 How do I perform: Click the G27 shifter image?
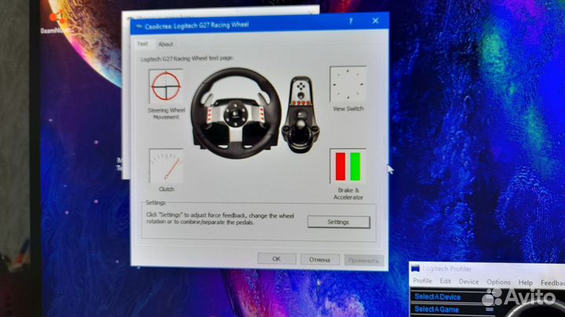click(x=301, y=114)
